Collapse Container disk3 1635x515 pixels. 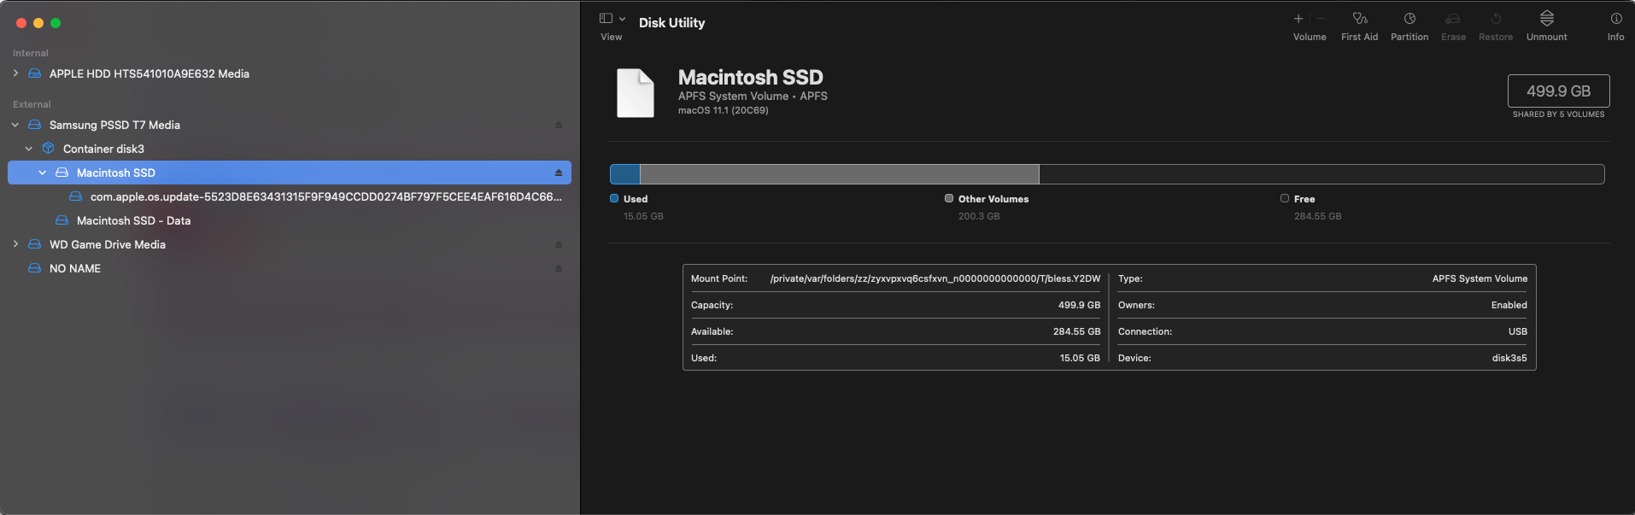29,149
